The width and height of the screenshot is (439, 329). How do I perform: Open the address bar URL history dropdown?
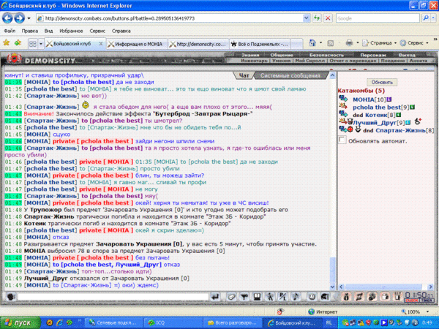[x=307, y=18]
